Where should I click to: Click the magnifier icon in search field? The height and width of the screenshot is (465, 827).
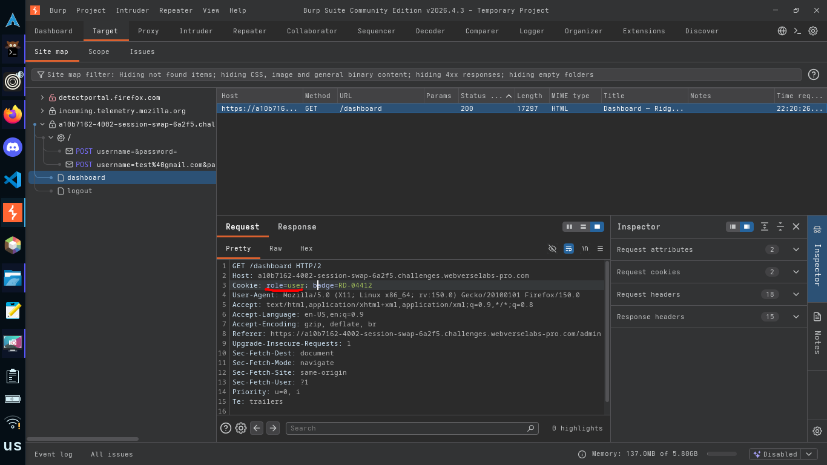point(531,428)
